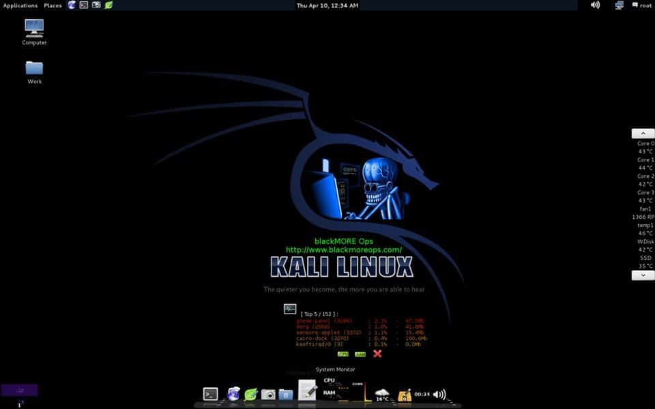Click the blackmoreops.com URL on wallpaper

coord(344,249)
